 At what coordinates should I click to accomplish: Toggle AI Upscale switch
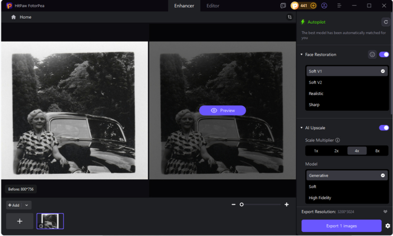coord(384,128)
